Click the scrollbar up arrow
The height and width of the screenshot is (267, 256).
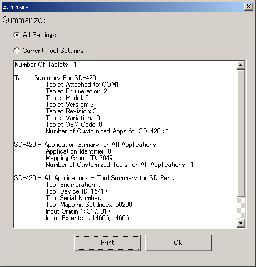[x=241, y=65]
